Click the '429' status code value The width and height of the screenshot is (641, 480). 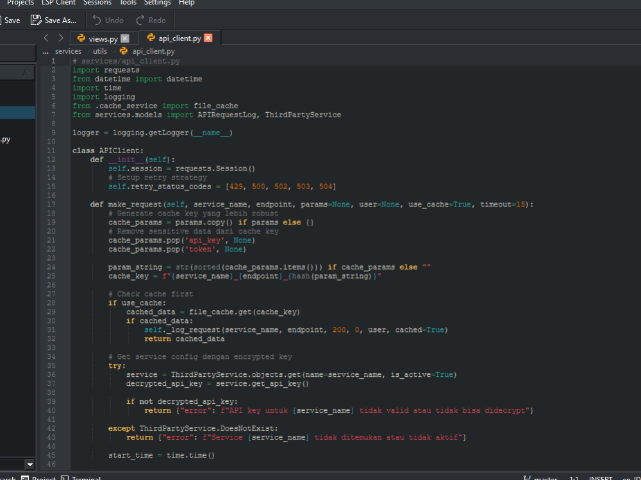(x=236, y=186)
